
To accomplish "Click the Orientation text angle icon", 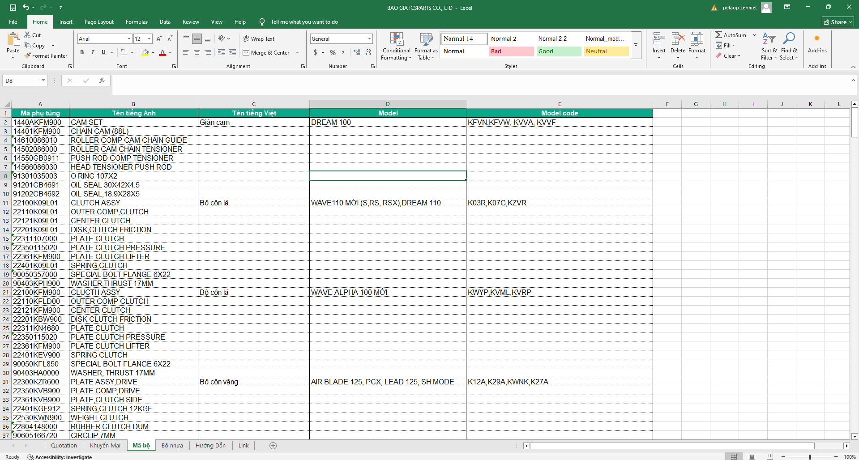I will click(222, 39).
